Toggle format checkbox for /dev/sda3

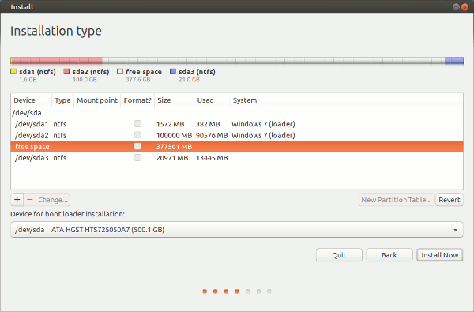point(137,157)
